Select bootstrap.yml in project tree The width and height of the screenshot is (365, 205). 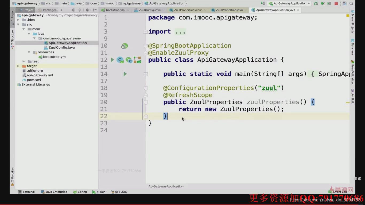[55, 57]
